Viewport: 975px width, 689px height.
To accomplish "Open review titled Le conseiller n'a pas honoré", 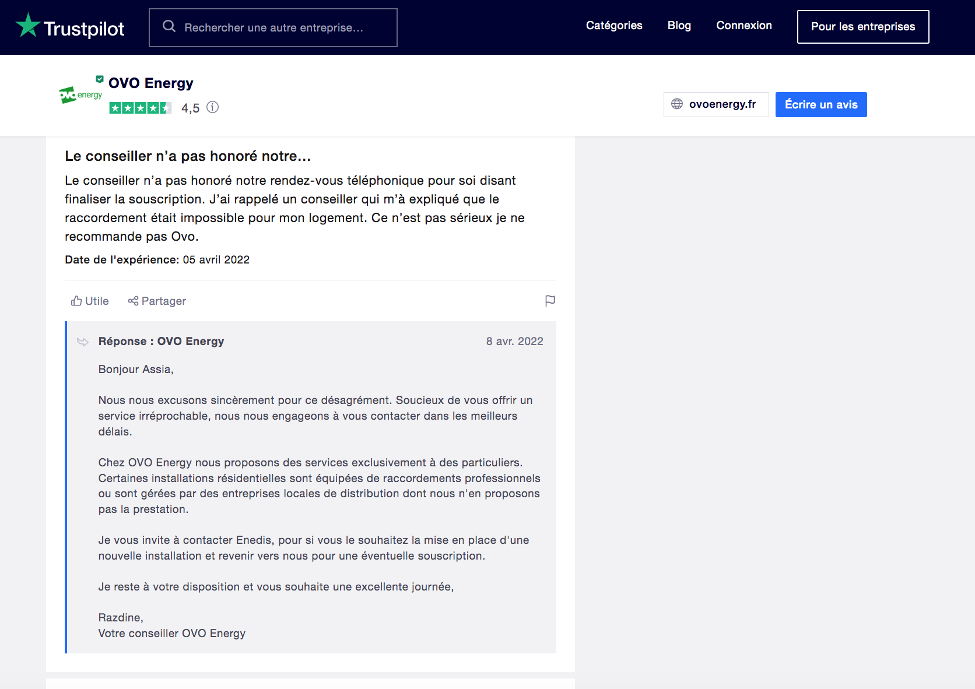I will [188, 156].
